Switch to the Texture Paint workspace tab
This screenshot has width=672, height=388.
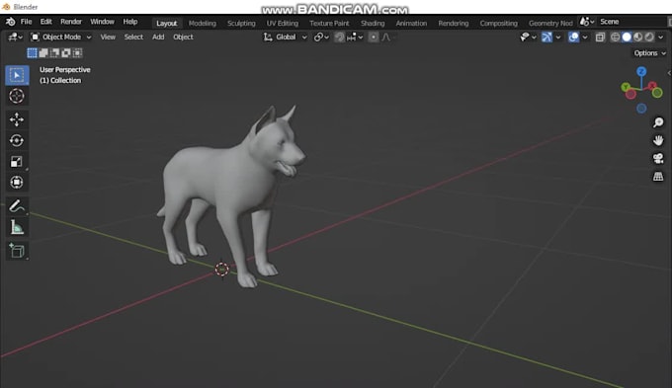[x=329, y=24]
